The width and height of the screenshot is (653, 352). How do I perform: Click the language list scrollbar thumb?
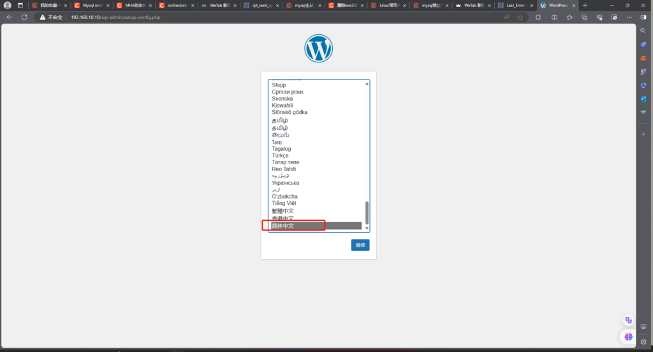[367, 213]
